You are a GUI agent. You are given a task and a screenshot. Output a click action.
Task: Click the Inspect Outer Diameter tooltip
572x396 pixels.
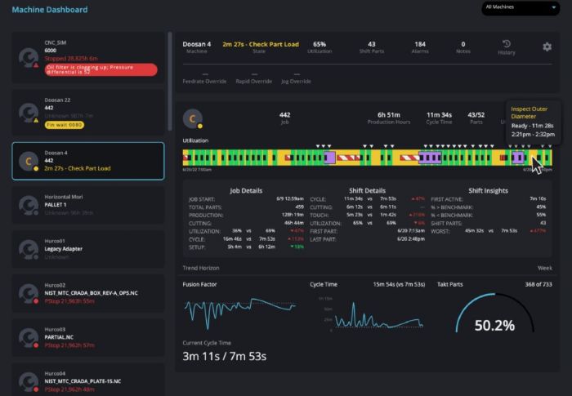(533, 122)
